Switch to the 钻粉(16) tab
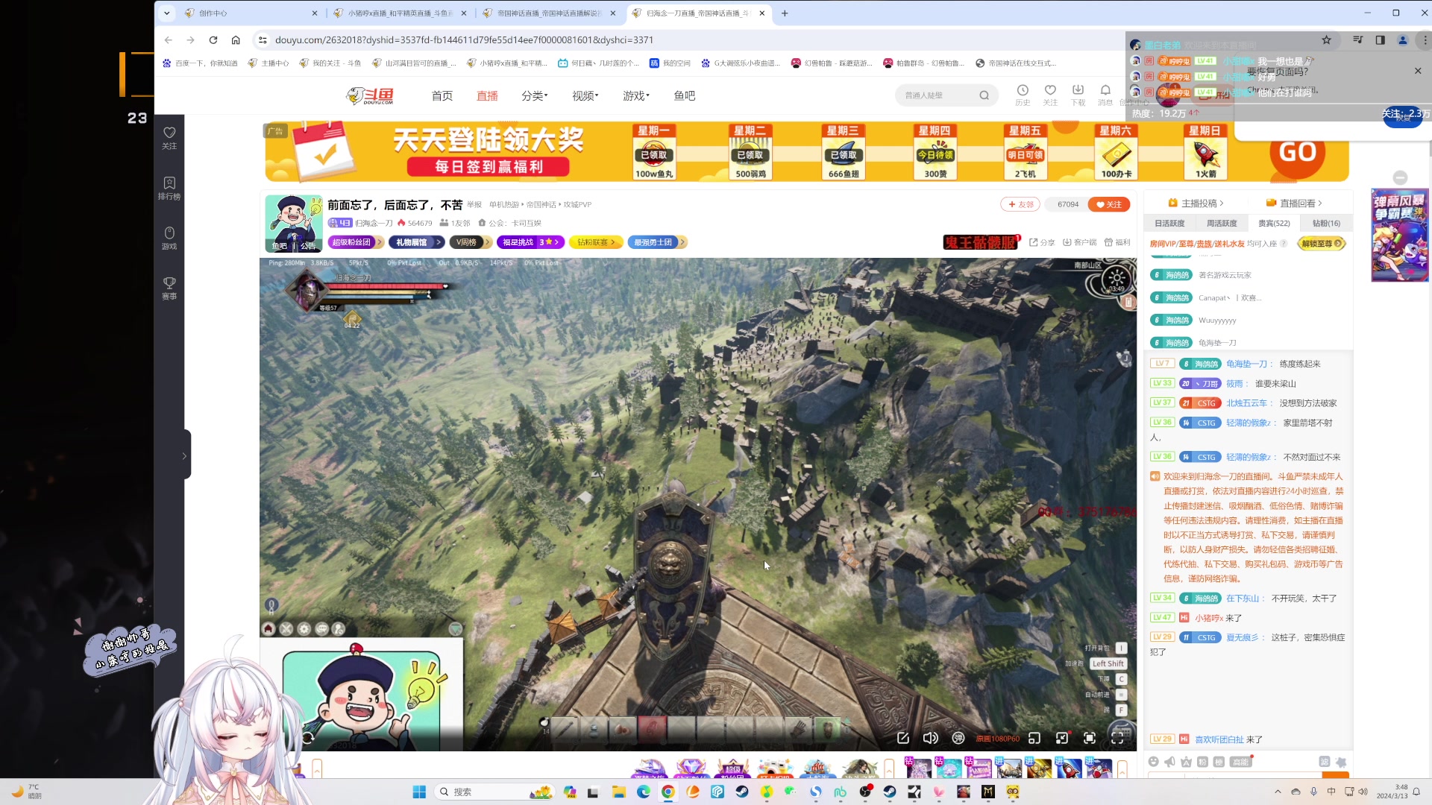Image resolution: width=1432 pixels, height=805 pixels. tap(1325, 223)
